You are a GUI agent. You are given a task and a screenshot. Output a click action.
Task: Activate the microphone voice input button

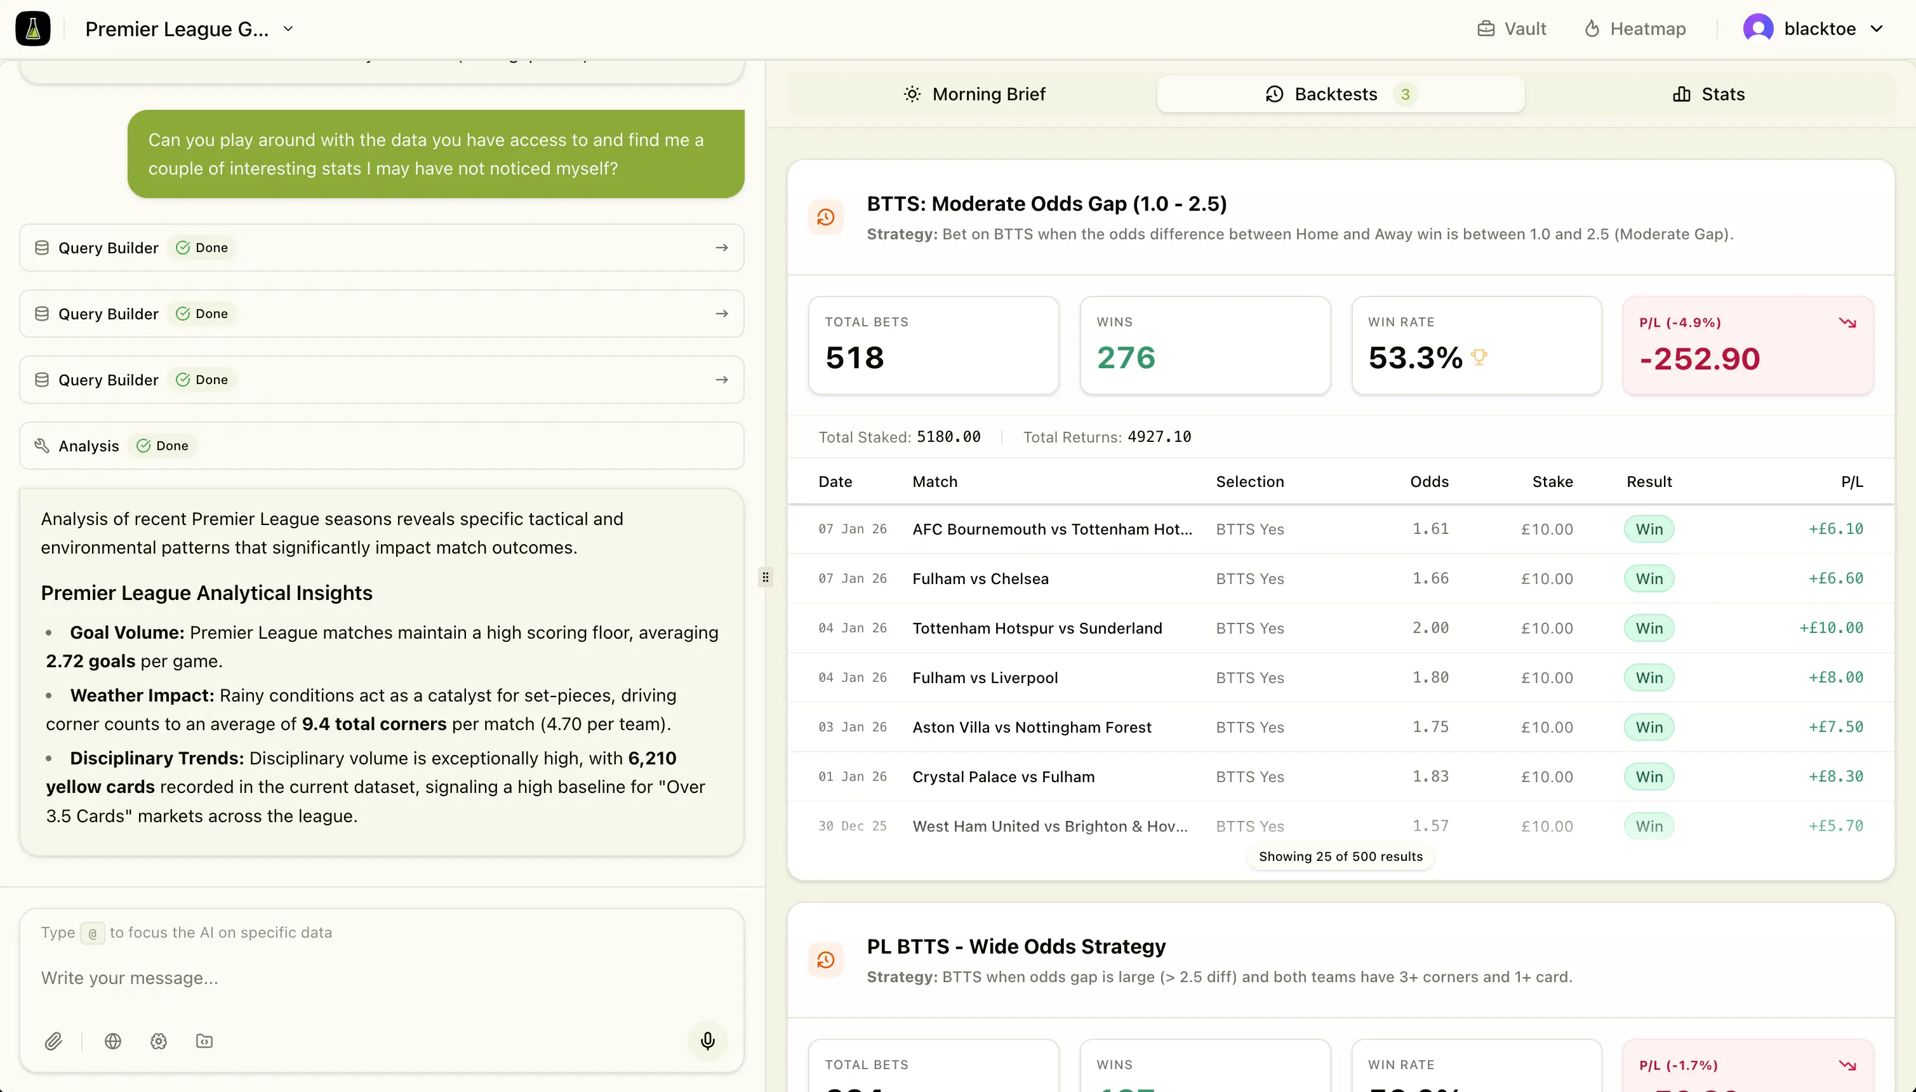click(x=707, y=1040)
